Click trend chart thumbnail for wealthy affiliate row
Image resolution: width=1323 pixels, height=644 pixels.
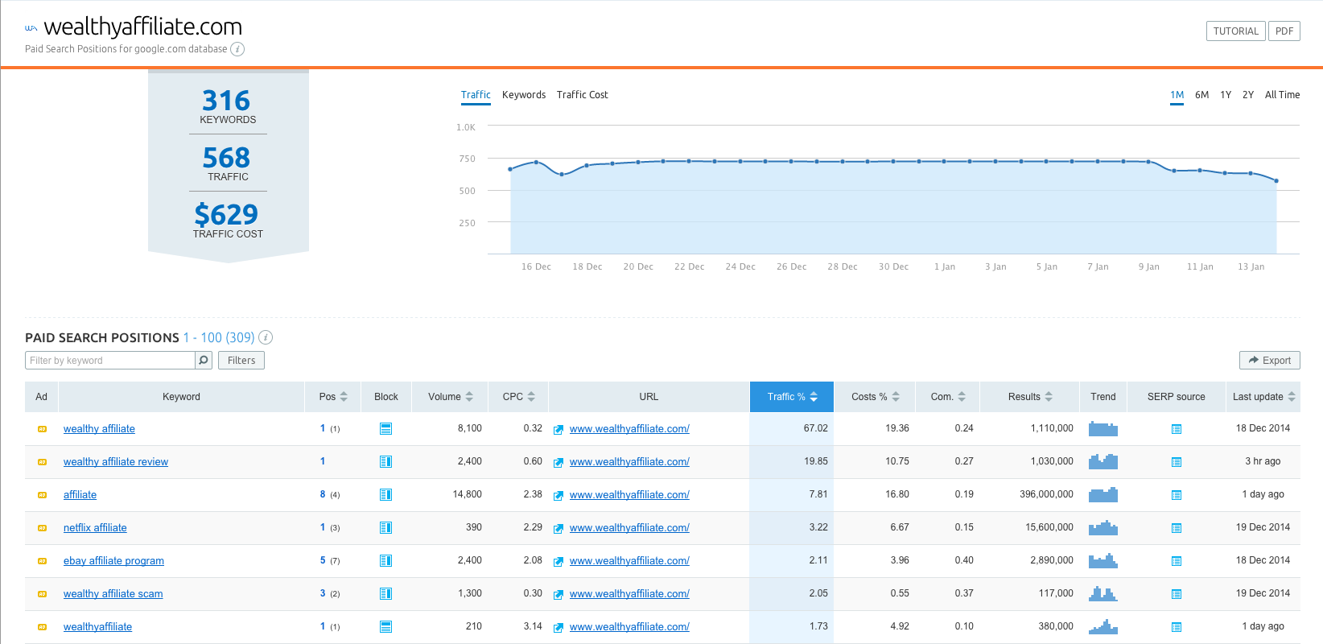1103,428
